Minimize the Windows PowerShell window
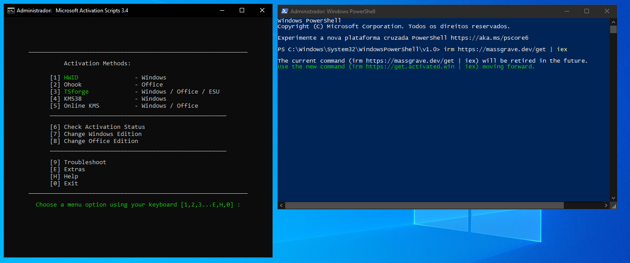630x263 pixels. [566, 11]
